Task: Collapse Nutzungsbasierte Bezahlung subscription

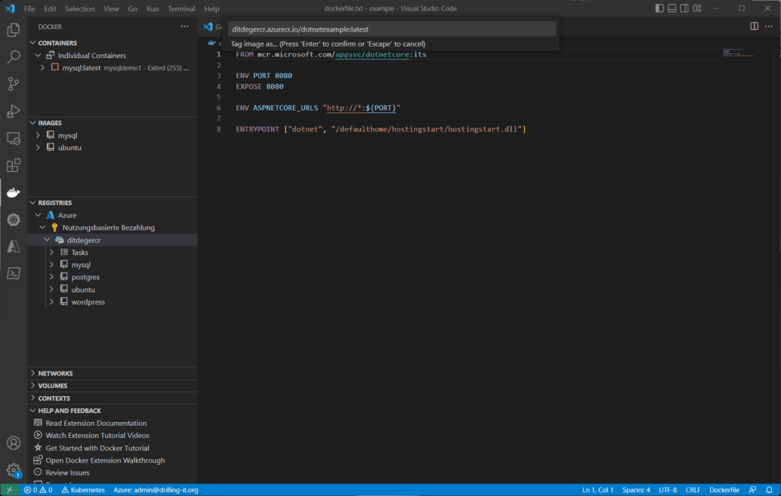Action: pyautogui.click(x=43, y=227)
